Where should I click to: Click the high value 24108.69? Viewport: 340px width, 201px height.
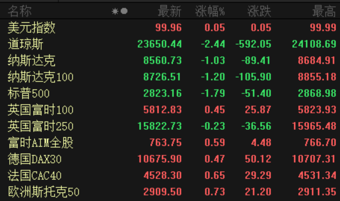point(314,44)
